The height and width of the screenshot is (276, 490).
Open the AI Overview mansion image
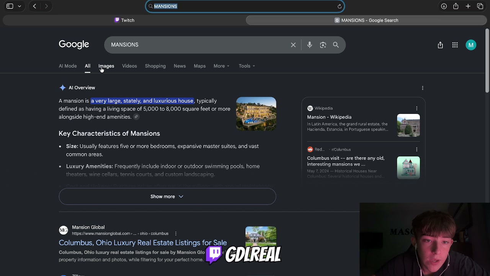click(x=256, y=113)
